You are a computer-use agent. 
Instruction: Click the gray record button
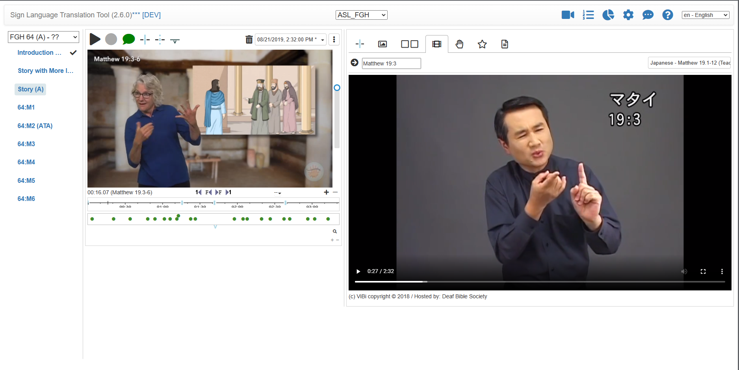click(111, 39)
